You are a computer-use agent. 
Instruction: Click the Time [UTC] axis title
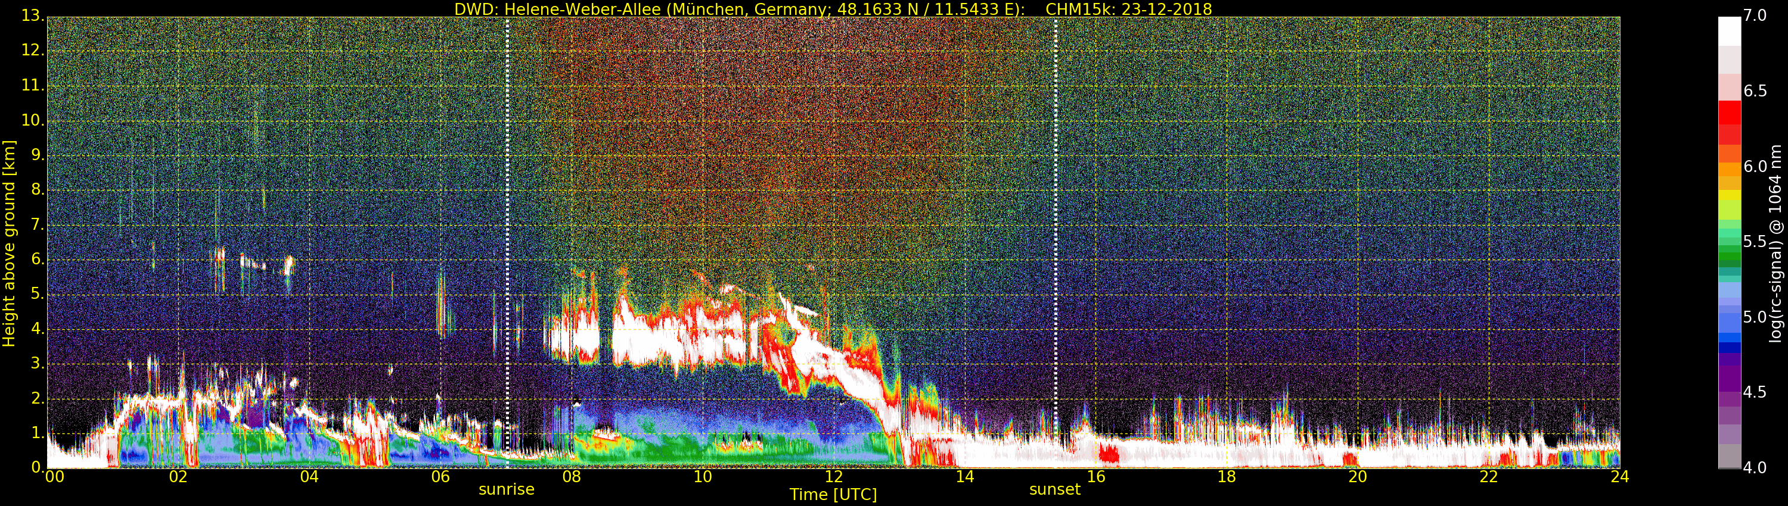833,494
